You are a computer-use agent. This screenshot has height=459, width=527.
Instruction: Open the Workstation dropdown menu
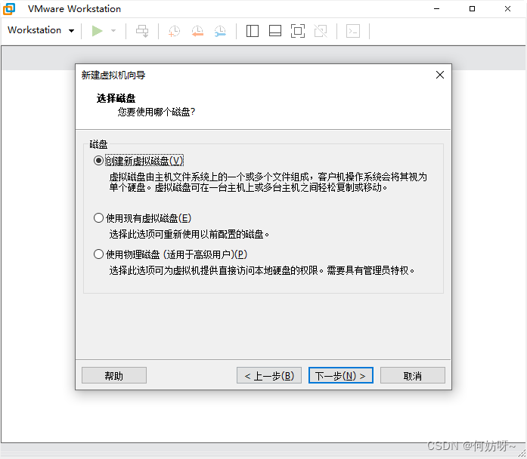pos(41,30)
